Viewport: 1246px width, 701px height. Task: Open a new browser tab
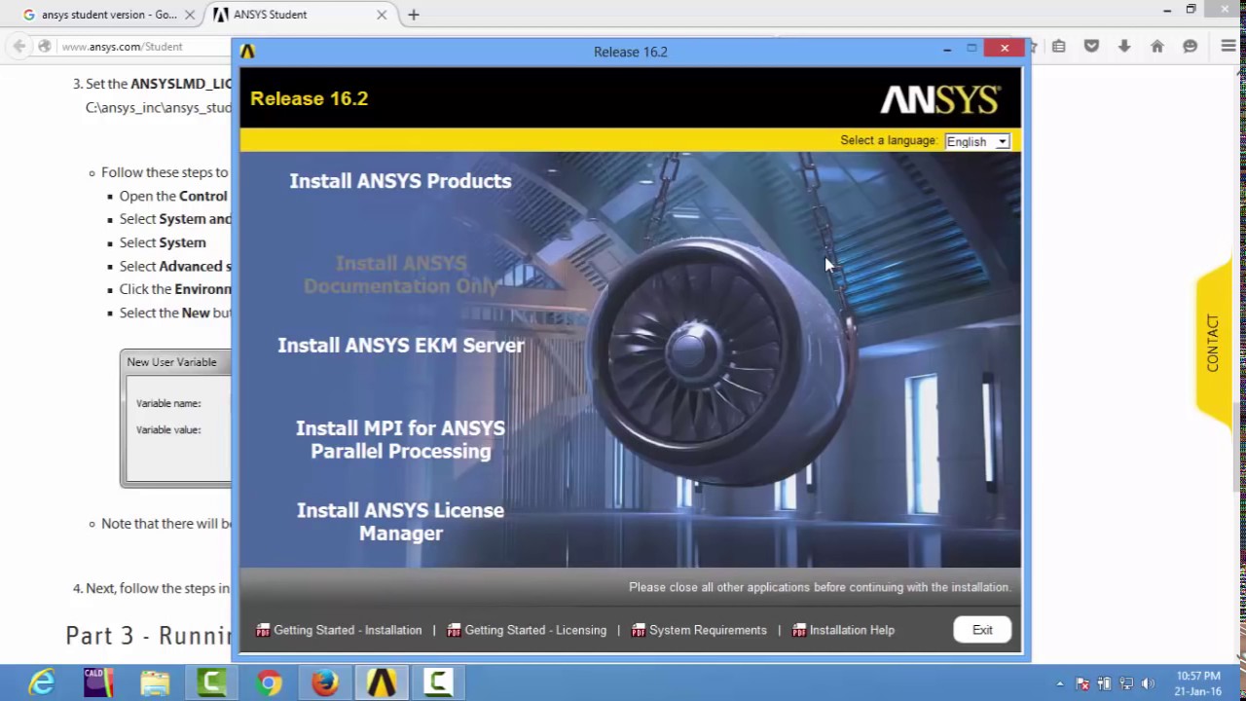pos(414,15)
